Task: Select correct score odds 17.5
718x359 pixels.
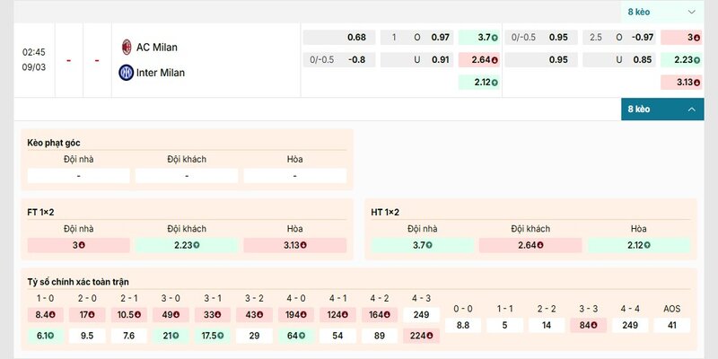Action: tap(213, 336)
